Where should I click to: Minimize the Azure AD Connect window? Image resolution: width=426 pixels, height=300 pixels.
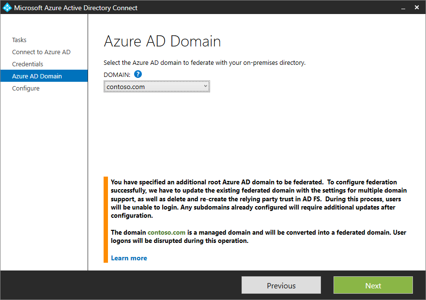tap(403, 8)
